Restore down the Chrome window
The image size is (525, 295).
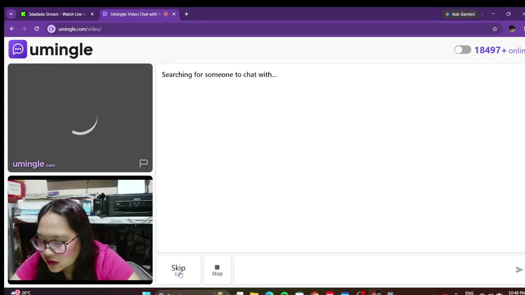pyautogui.click(x=508, y=14)
